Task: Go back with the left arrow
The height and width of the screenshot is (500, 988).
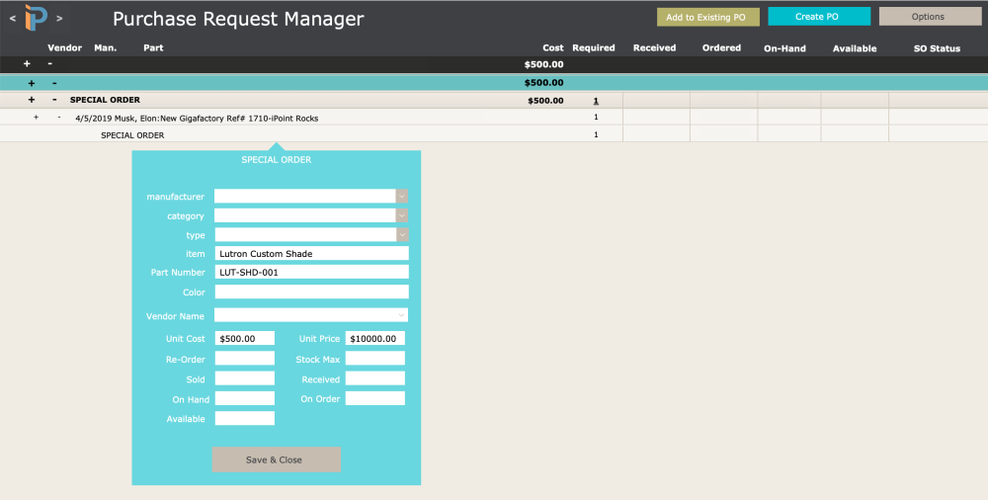Action: tap(13, 19)
